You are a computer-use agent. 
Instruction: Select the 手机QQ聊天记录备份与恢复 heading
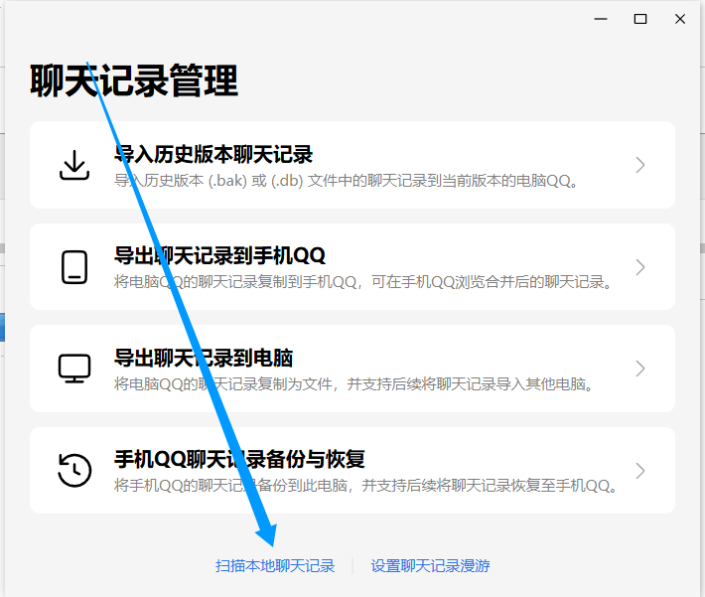pos(239,459)
